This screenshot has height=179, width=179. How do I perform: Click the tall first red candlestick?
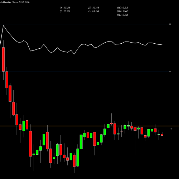[x=3, y=59]
